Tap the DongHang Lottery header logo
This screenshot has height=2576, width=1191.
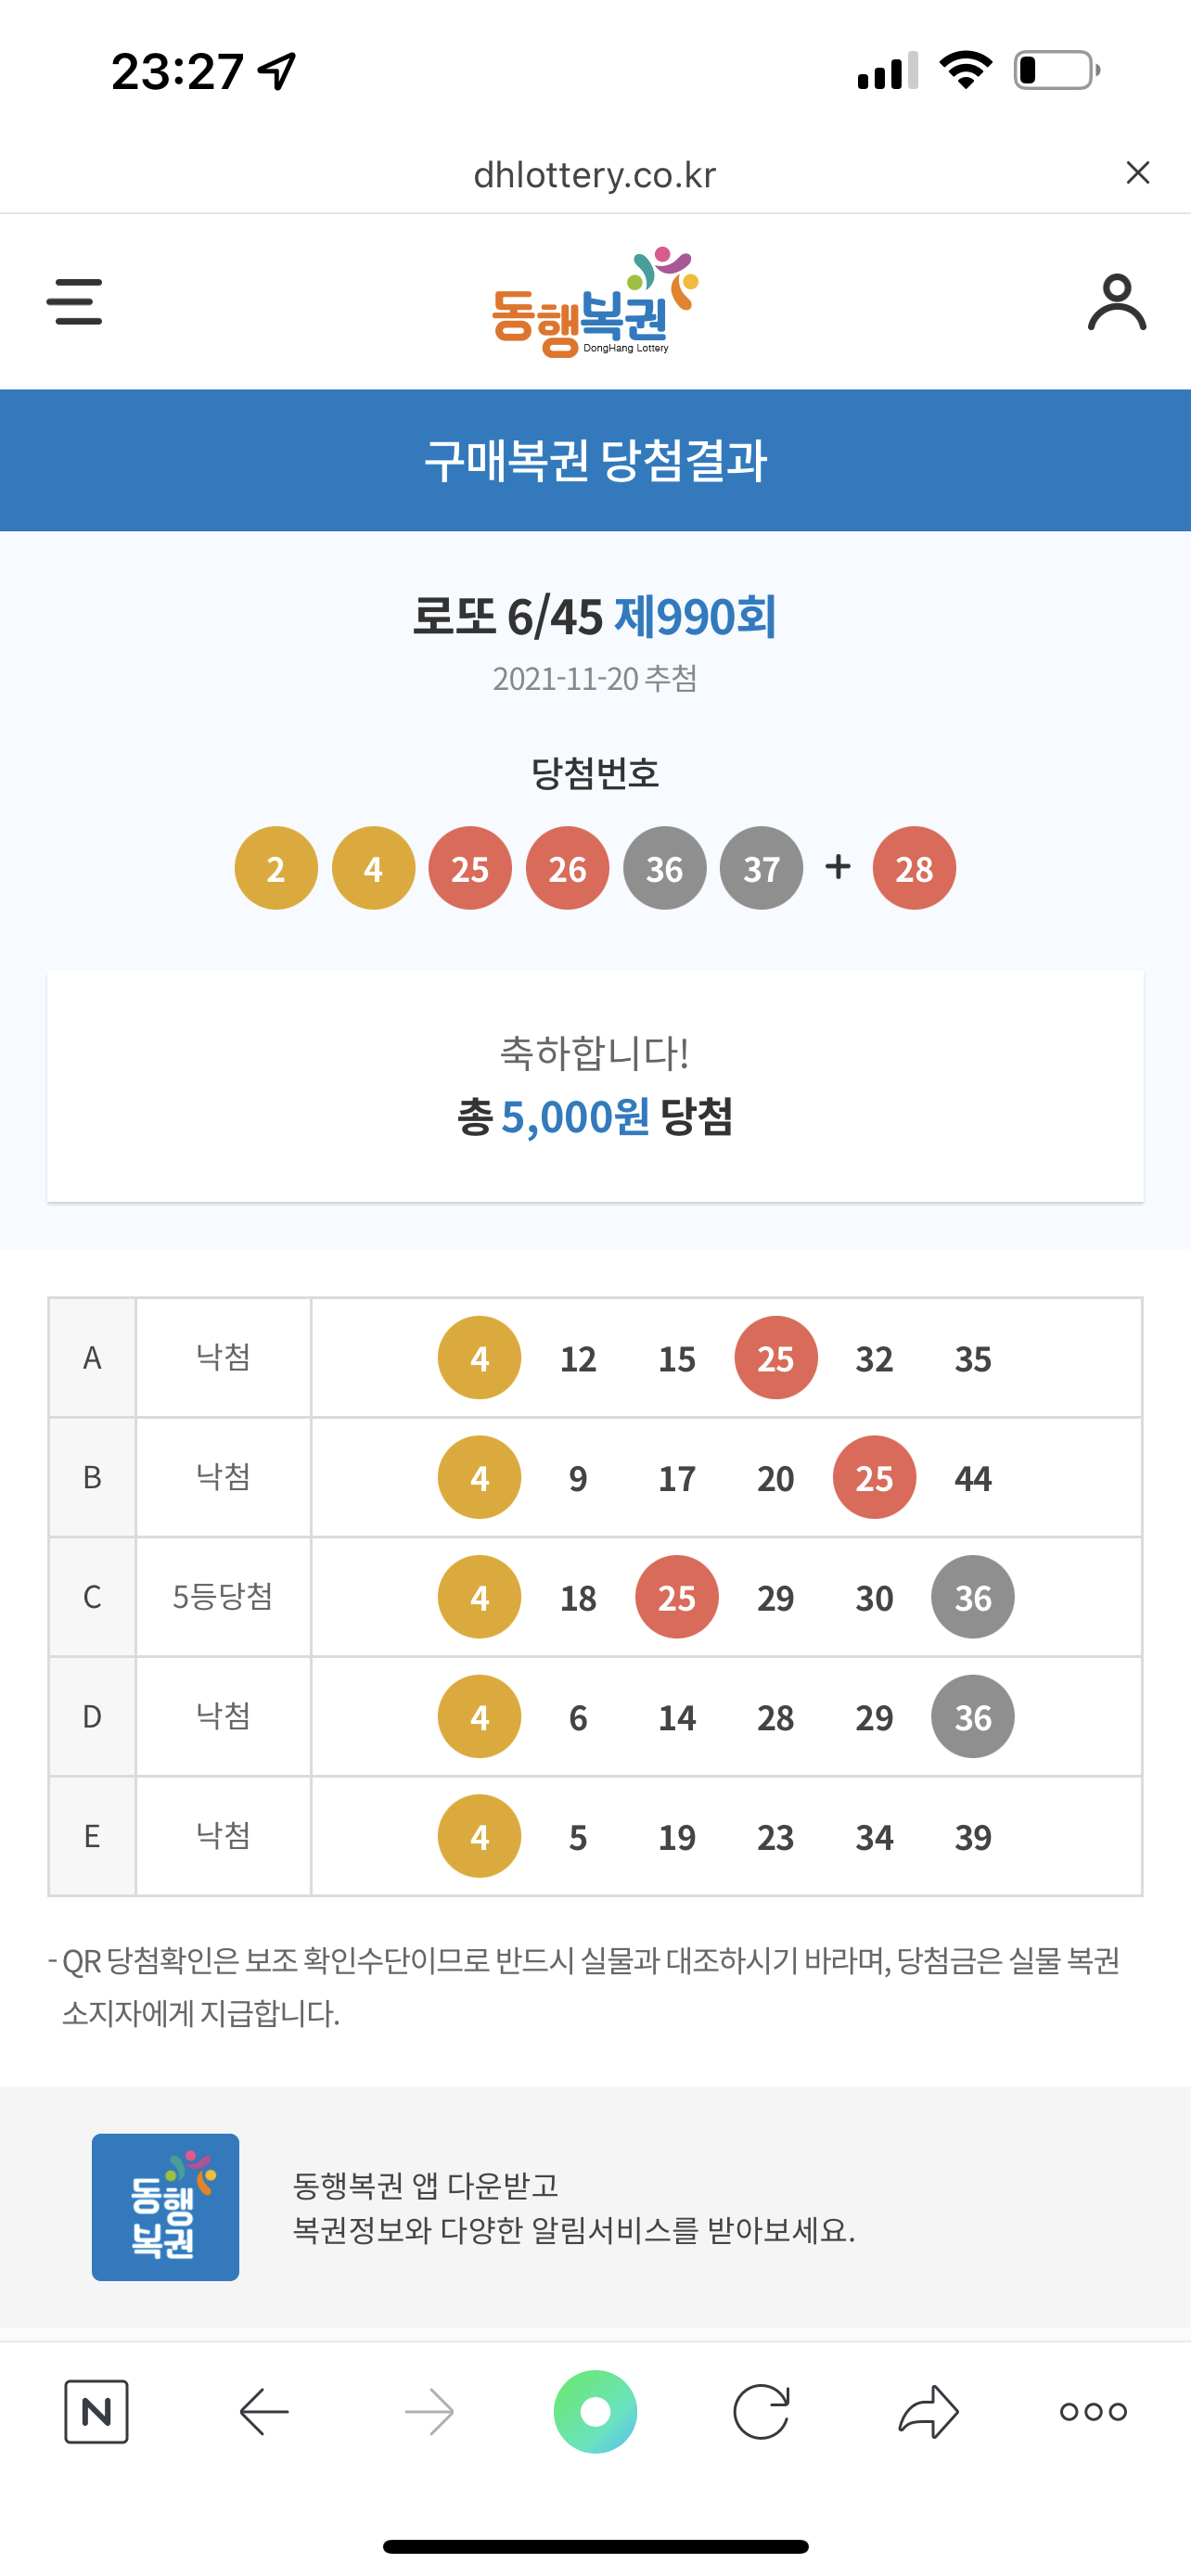click(595, 302)
